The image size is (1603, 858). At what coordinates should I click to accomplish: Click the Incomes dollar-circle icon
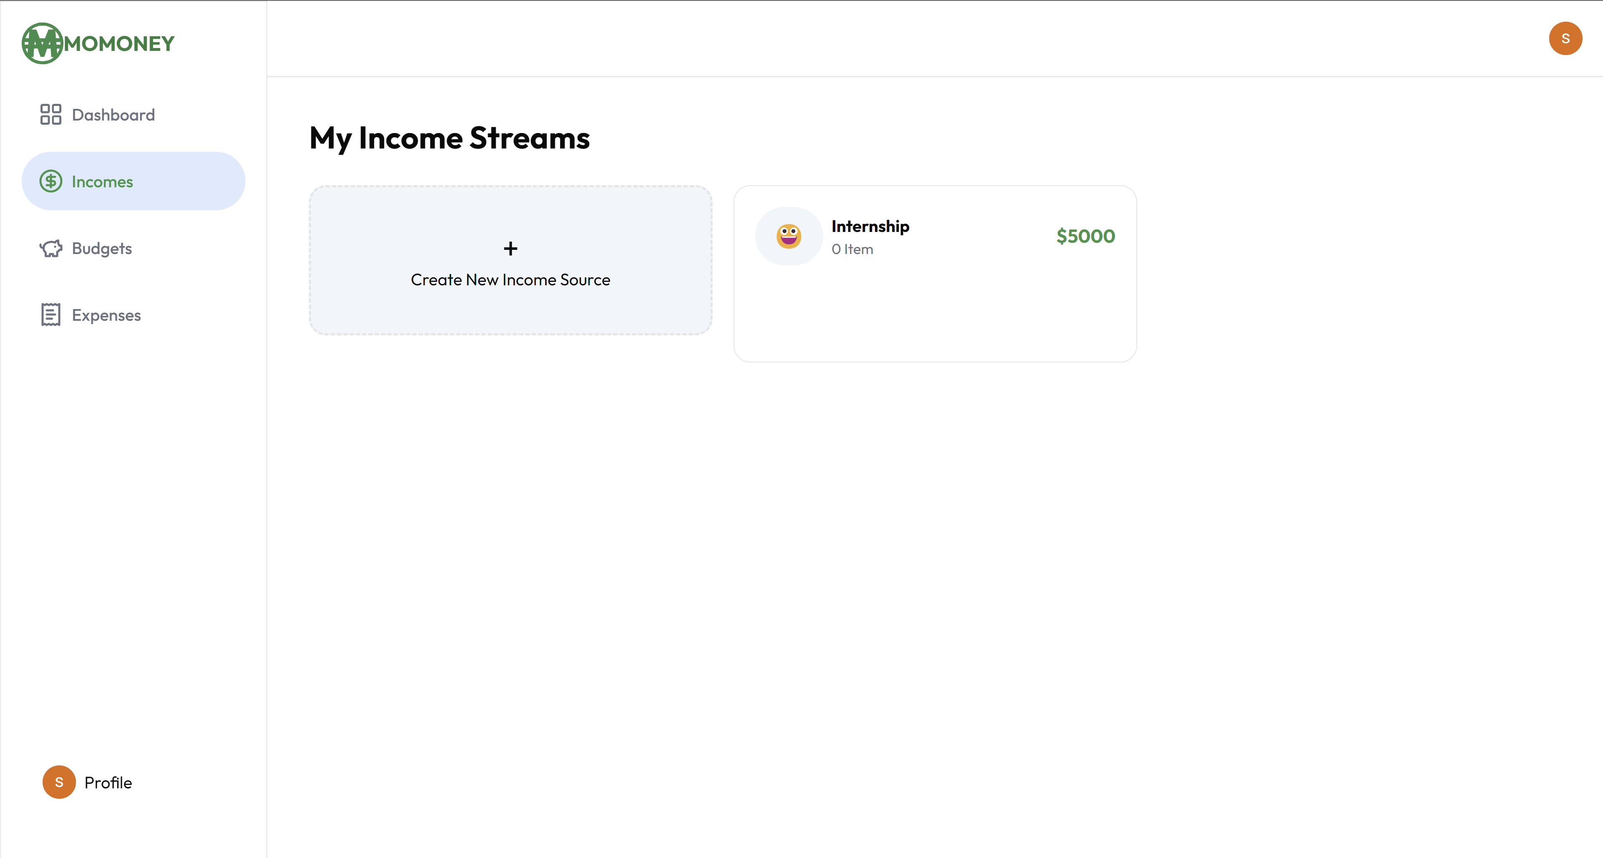[x=51, y=181]
